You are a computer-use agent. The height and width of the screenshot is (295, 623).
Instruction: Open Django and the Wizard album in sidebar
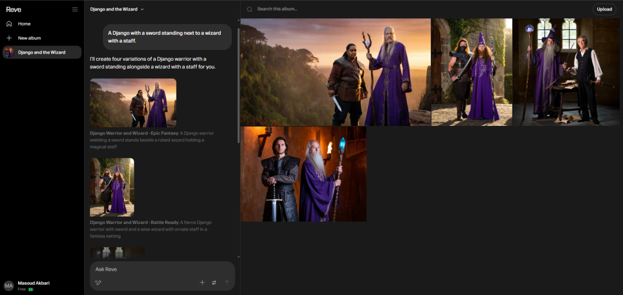pyautogui.click(x=41, y=52)
